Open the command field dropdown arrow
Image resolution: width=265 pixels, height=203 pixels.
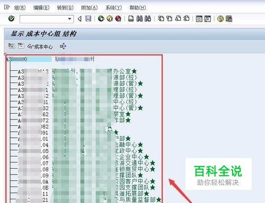(69, 19)
